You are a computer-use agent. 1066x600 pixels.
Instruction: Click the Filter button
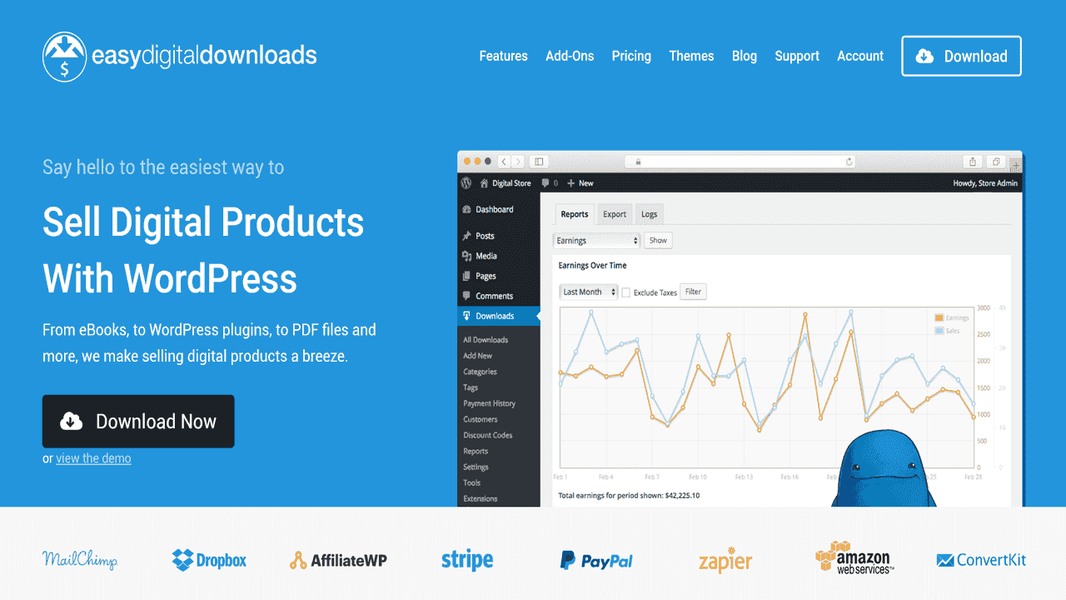click(693, 292)
